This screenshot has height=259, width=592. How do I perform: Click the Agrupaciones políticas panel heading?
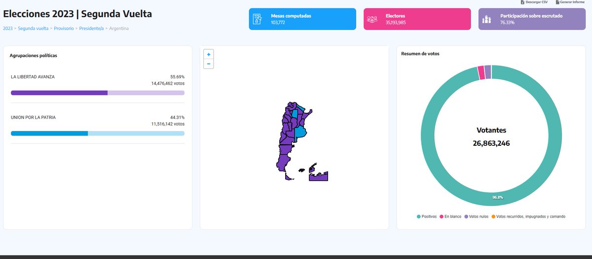[34, 56]
